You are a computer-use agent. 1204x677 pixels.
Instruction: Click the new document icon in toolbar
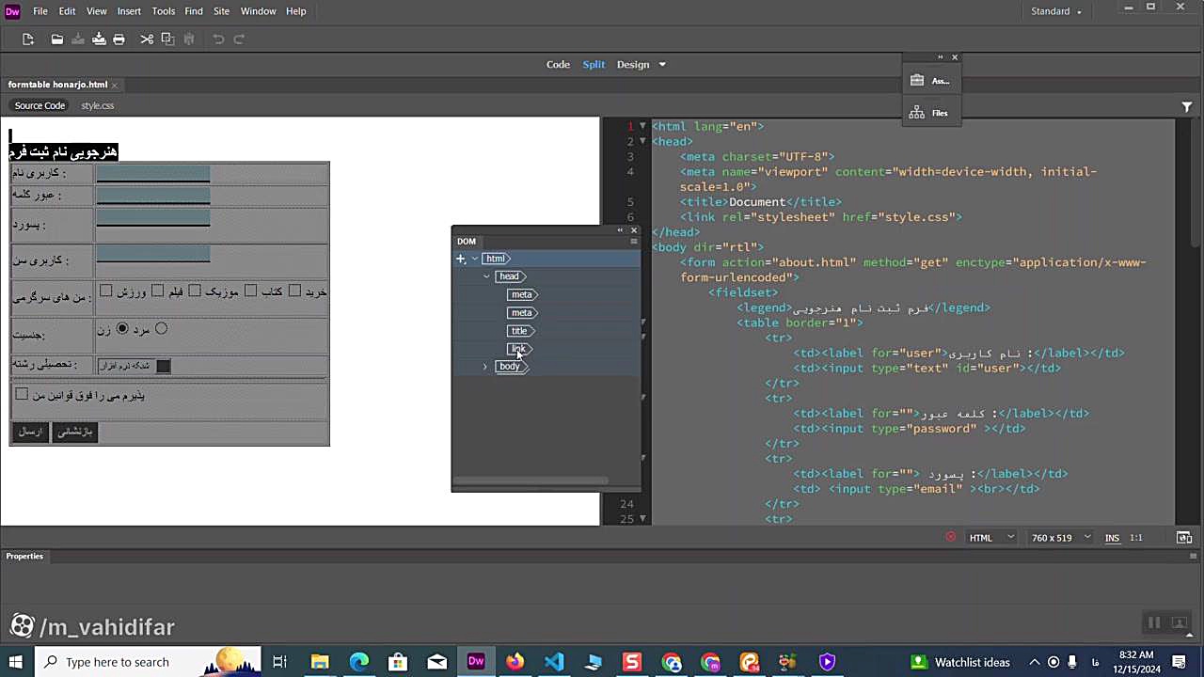(28, 39)
